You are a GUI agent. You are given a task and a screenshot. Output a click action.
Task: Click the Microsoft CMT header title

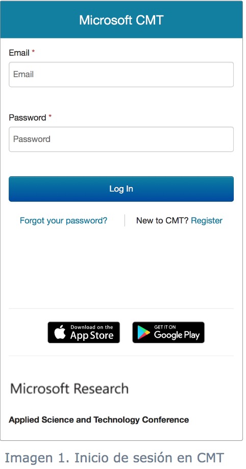click(x=121, y=20)
